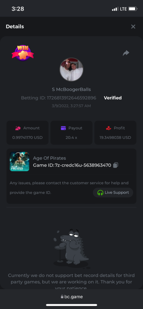Tap the Amount chips icon

tap(18, 128)
